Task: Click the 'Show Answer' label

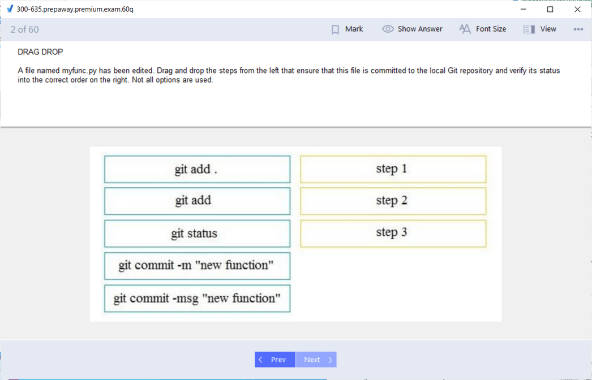Action: point(420,29)
